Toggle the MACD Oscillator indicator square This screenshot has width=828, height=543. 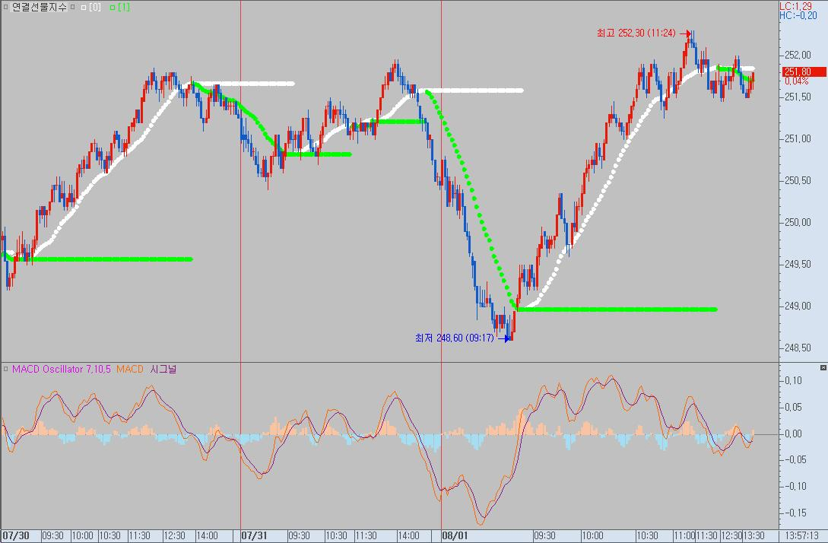6,369
